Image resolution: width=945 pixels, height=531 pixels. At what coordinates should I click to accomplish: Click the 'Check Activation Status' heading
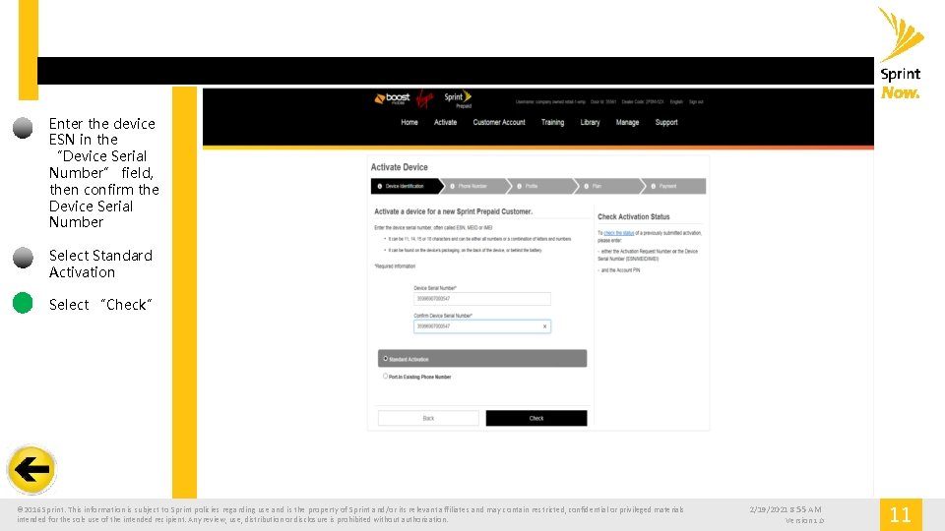pos(633,216)
